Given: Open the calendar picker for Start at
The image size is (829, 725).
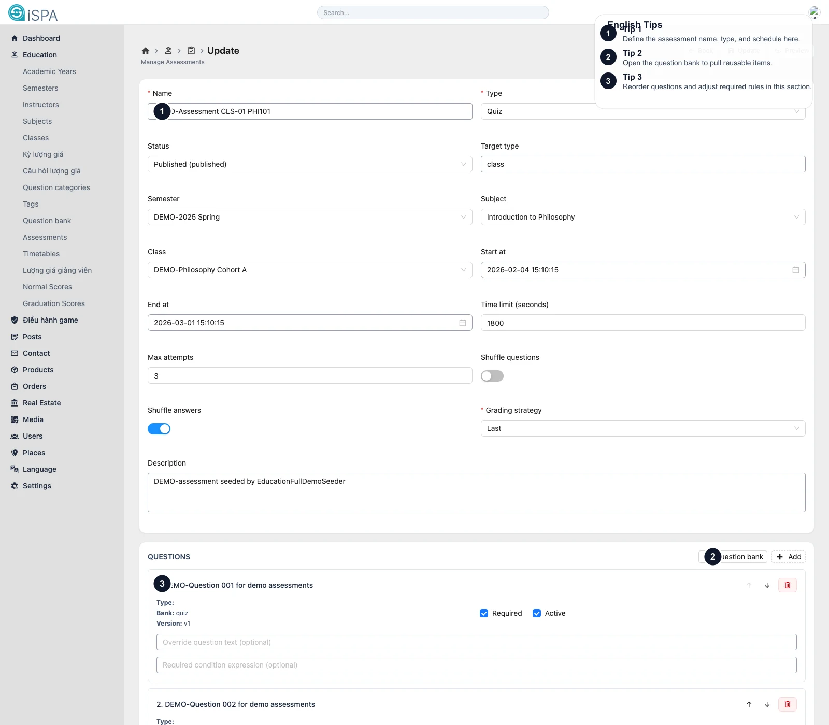Looking at the screenshot, I should click(795, 270).
